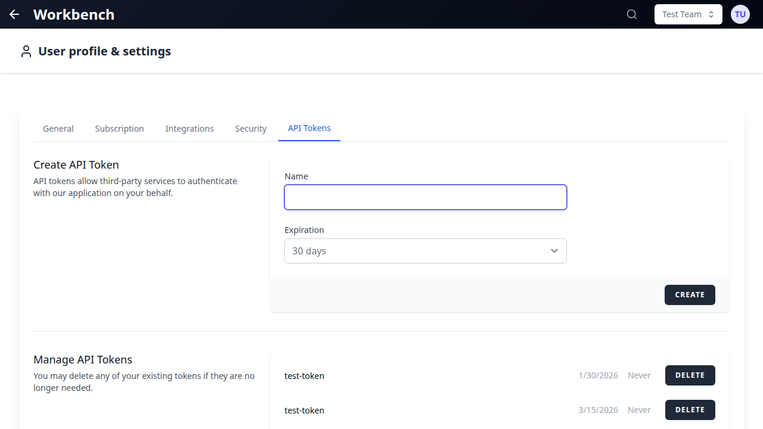This screenshot has height=429, width=763.
Task: Click the first test-token entry name
Action: click(x=304, y=375)
